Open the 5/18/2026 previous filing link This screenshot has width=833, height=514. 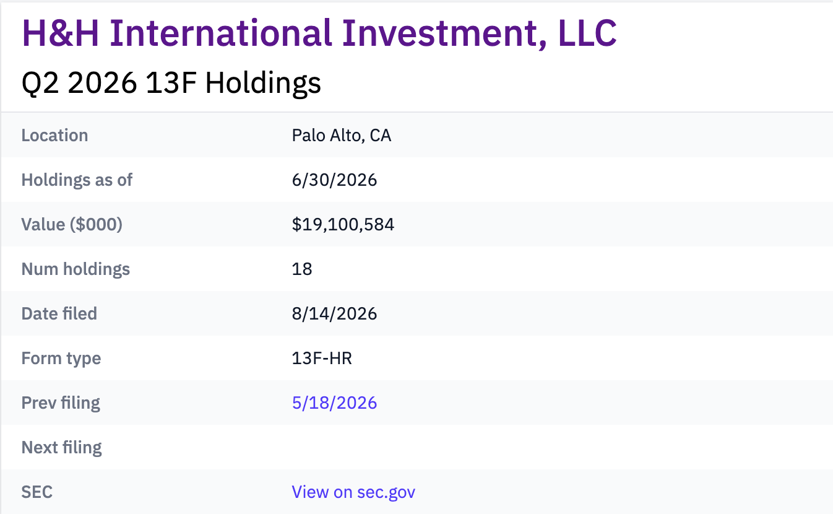334,403
